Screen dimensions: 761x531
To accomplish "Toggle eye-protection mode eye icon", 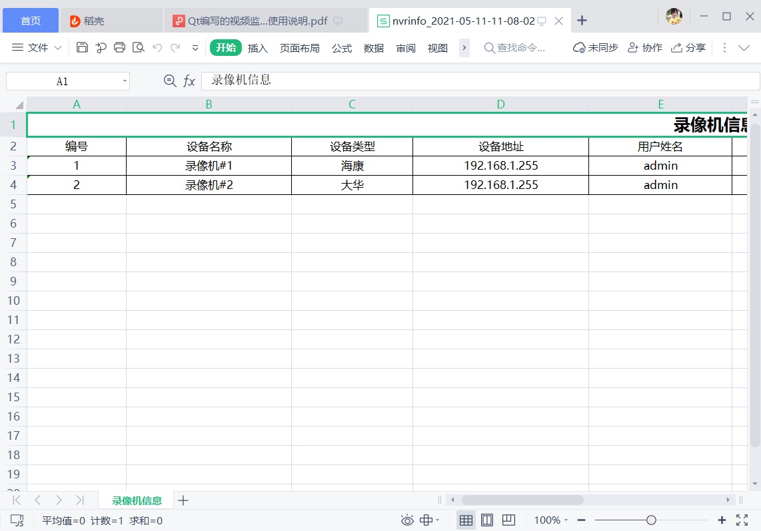I will point(406,520).
